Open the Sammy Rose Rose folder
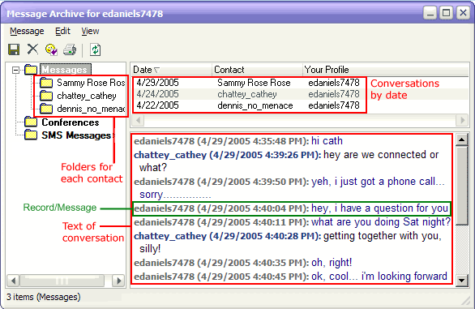 click(x=91, y=83)
